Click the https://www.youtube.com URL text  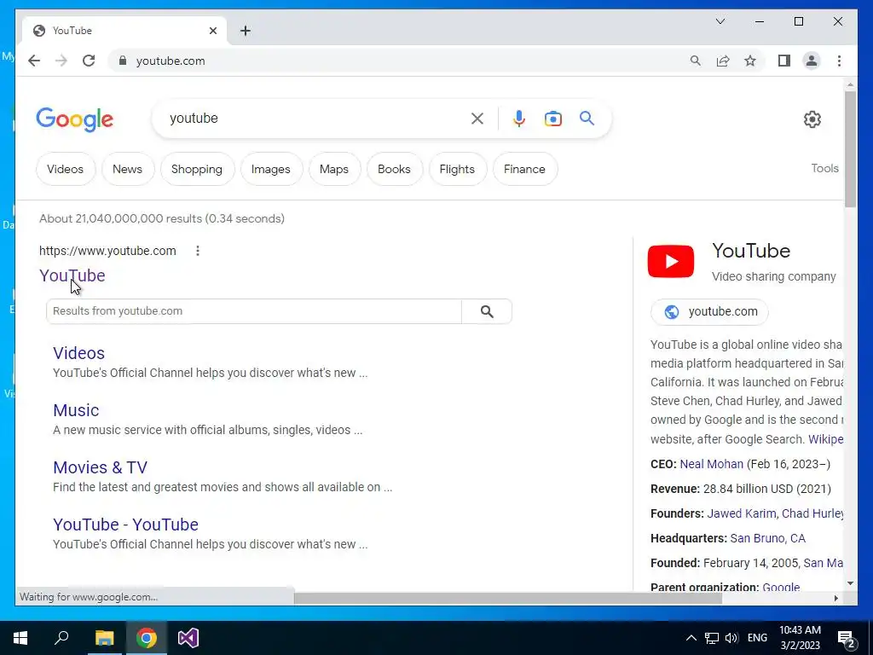(x=107, y=251)
